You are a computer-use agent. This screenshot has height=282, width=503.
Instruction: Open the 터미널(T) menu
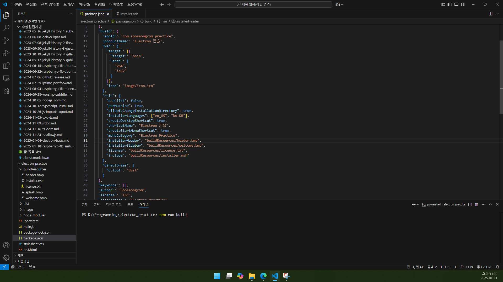116,4
